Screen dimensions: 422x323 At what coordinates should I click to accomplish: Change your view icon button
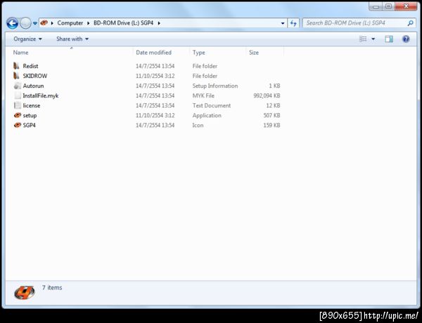point(363,39)
